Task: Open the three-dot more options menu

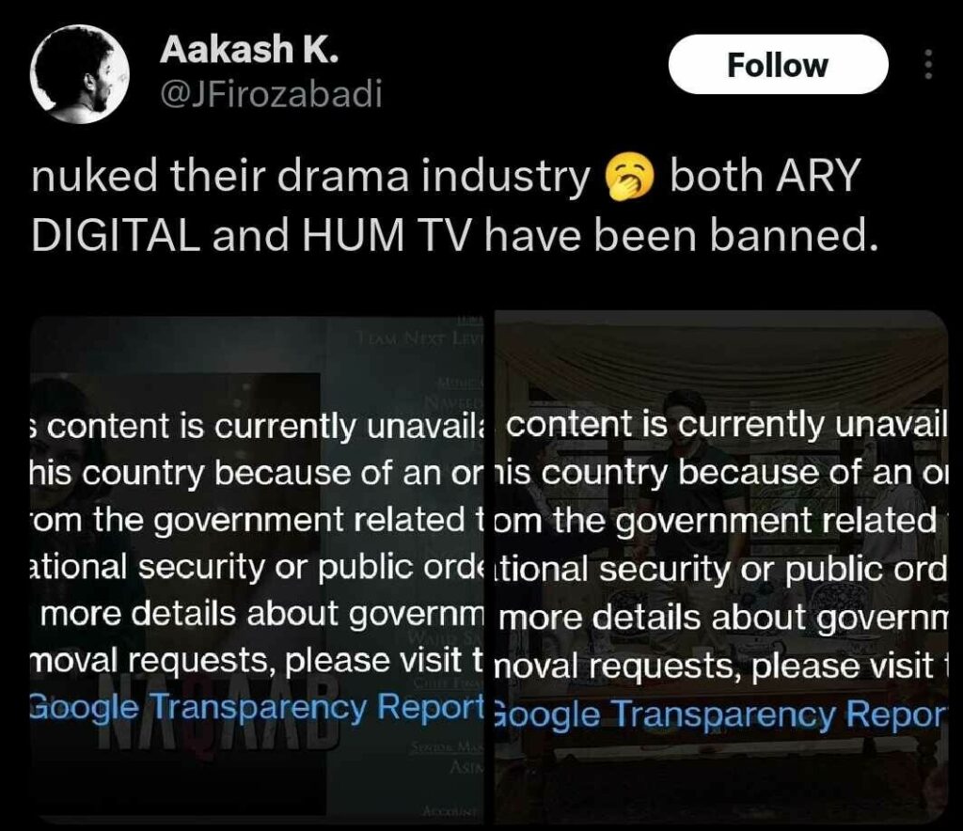Action: click(928, 64)
